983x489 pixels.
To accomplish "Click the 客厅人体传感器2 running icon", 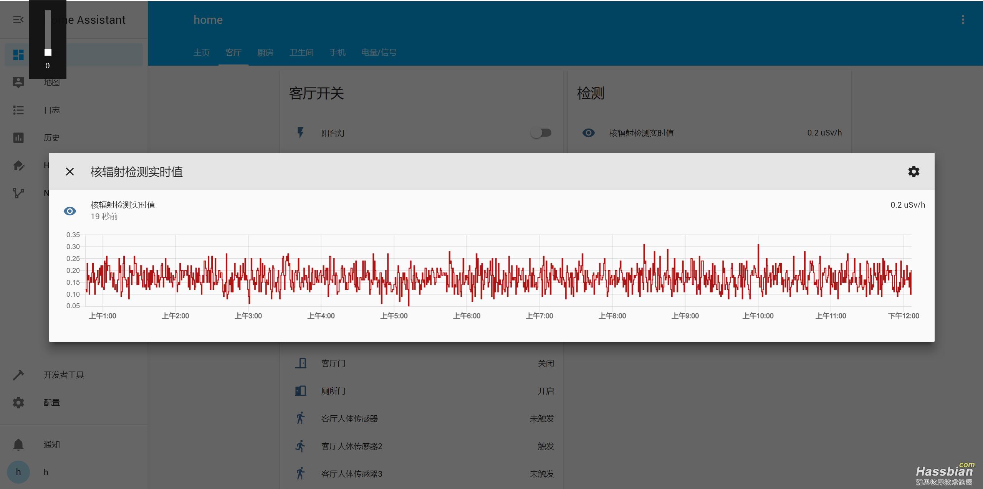I will (300, 446).
